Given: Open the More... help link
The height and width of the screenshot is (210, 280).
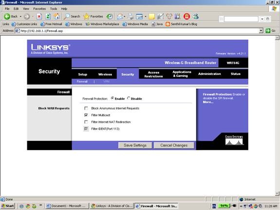Looking at the screenshot, I should point(208,102).
